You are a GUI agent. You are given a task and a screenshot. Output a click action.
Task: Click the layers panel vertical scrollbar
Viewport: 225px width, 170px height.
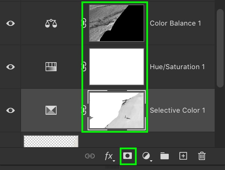click(x=221, y=48)
